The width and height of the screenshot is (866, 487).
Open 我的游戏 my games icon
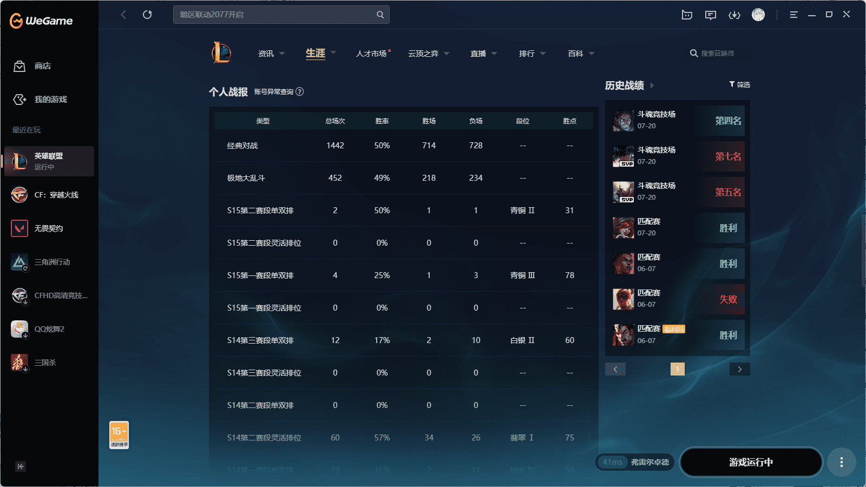[x=19, y=100]
